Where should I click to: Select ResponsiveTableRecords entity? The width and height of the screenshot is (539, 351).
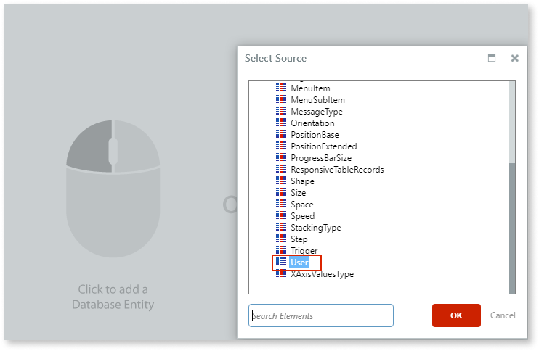[337, 170]
